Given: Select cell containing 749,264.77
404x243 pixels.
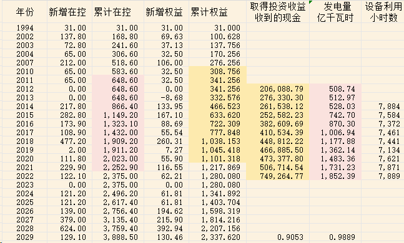Looking at the screenshot, I should [x=278, y=176].
